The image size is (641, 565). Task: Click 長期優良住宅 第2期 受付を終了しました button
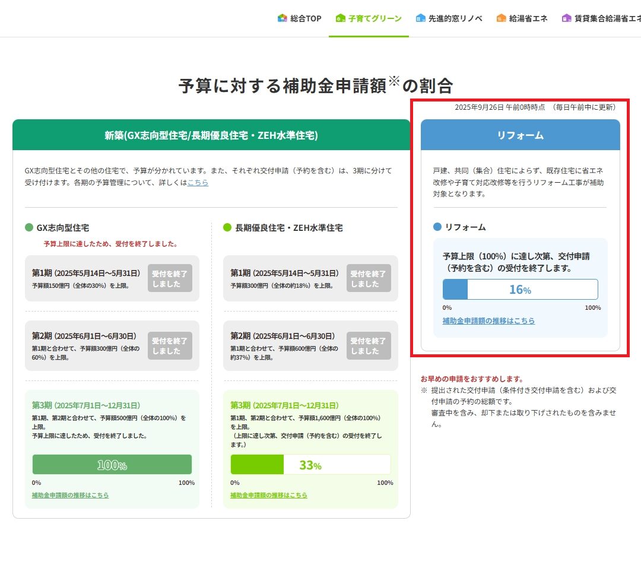pyautogui.click(x=369, y=345)
